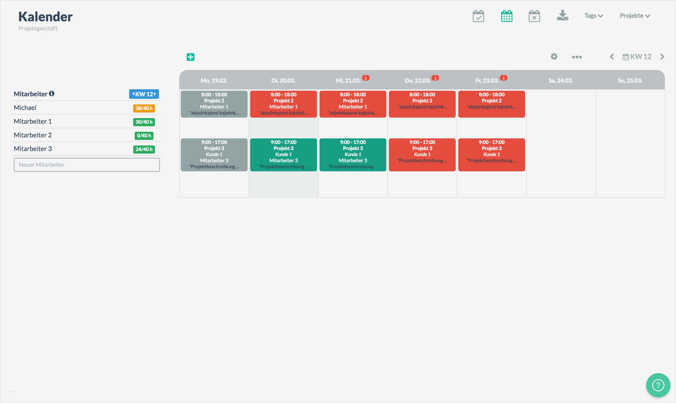This screenshot has width=676, height=403.
Task: Click Michael's orange 38/40 h badge
Action: click(144, 108)
